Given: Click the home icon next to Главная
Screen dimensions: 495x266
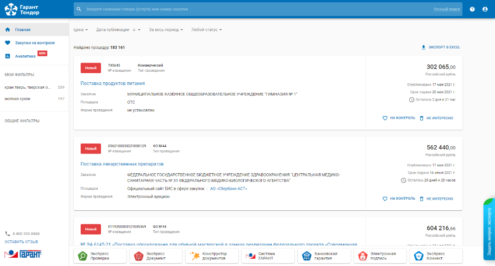Looking at the screenshot, I should tap(8, 30).
